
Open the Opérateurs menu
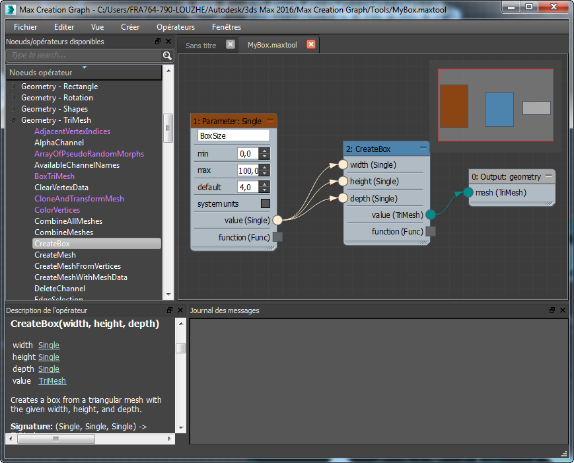(x=175, y=27)
